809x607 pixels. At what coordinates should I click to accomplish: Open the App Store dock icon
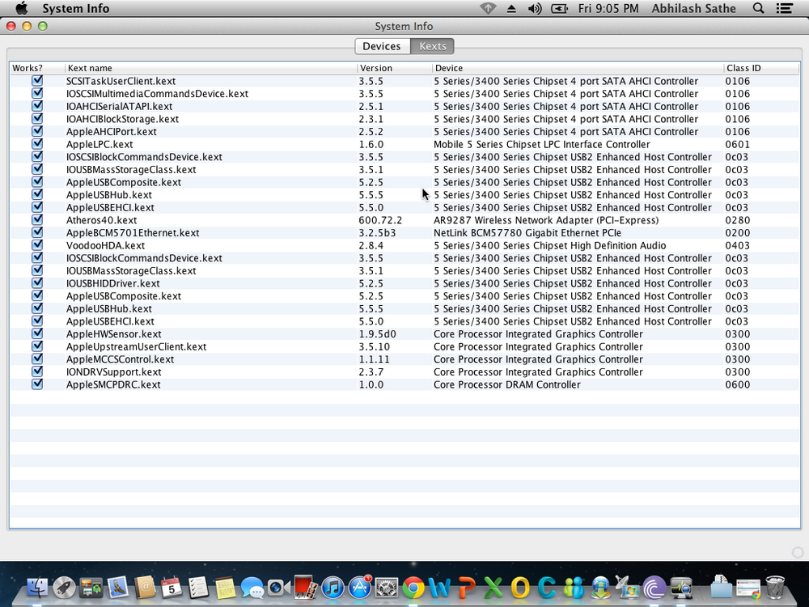359,586
